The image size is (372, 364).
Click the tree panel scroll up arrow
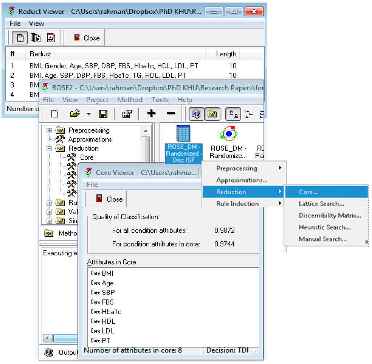coord(145,131)
